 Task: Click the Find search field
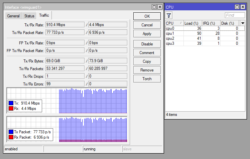(x=235, y=15)
